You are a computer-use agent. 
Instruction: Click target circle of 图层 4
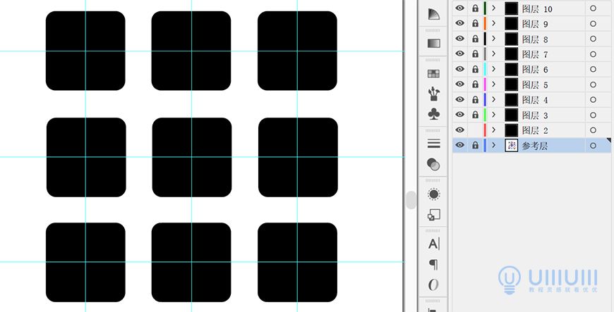(592, 100)
